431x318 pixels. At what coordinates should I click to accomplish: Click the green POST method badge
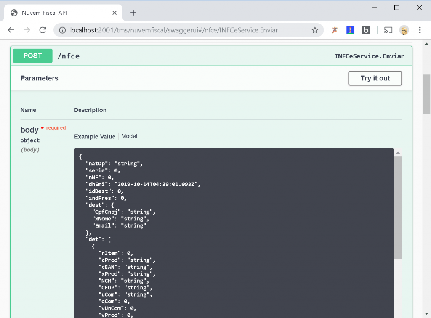(32, 56)
